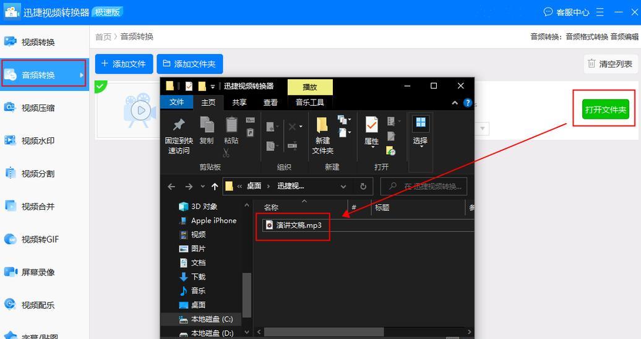This screenshot has width=641, height=339.
Task: Switch to 主页 ribbon tab
Action: pos(208,102)
